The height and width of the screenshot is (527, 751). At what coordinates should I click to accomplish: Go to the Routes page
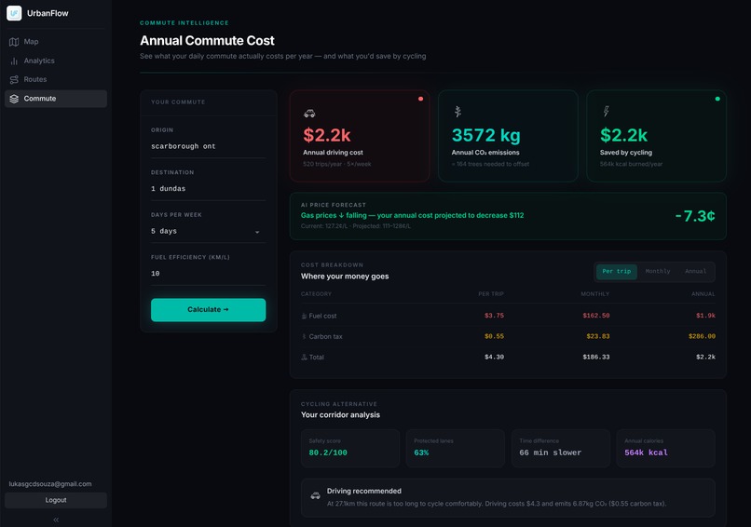click(x=56, y=79)
